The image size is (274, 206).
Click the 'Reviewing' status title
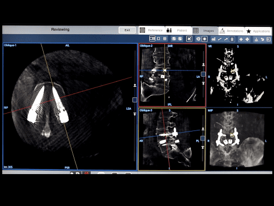[x=60, y=30]
